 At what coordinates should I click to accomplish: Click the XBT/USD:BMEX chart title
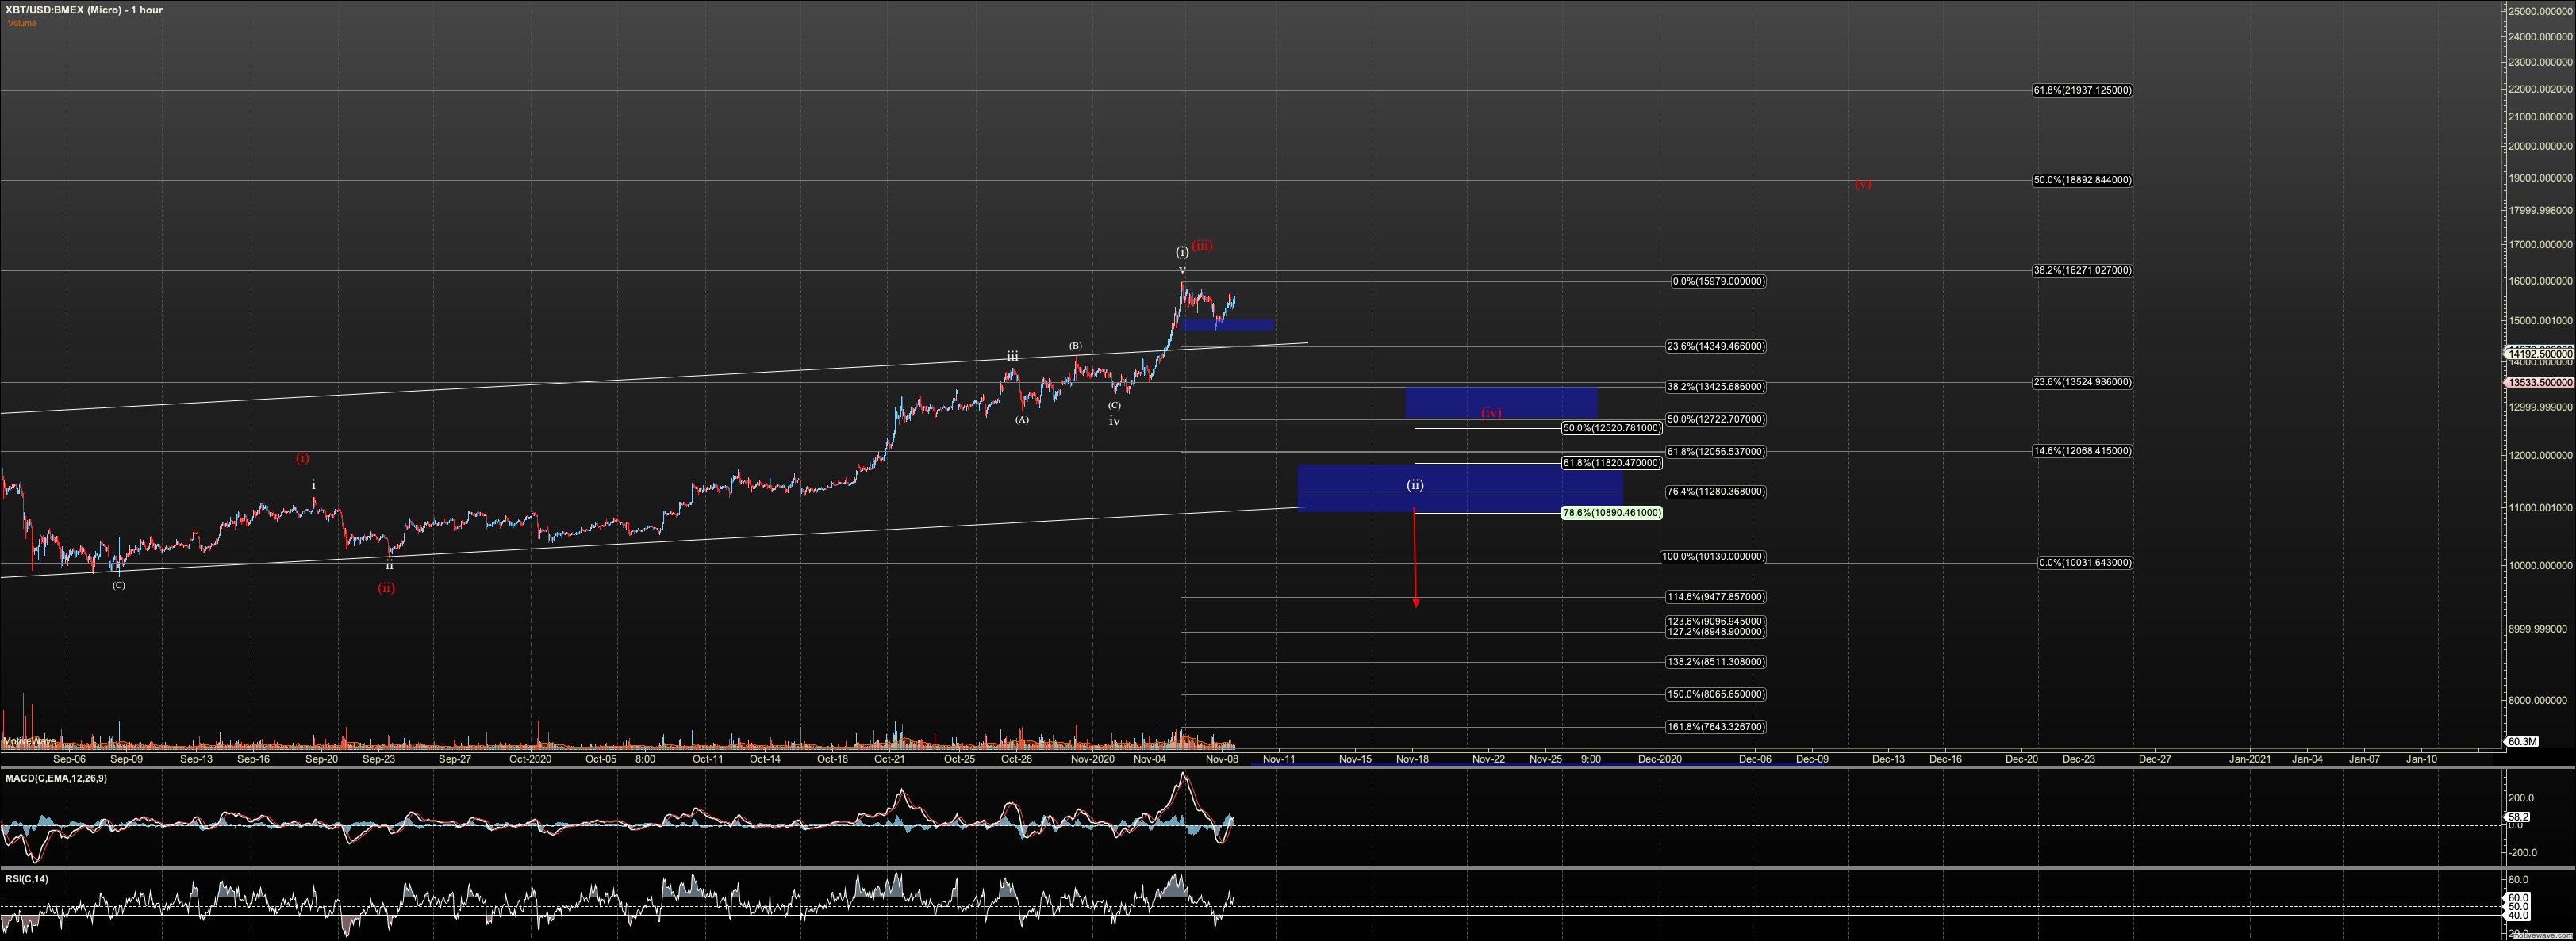coord(84,10)
